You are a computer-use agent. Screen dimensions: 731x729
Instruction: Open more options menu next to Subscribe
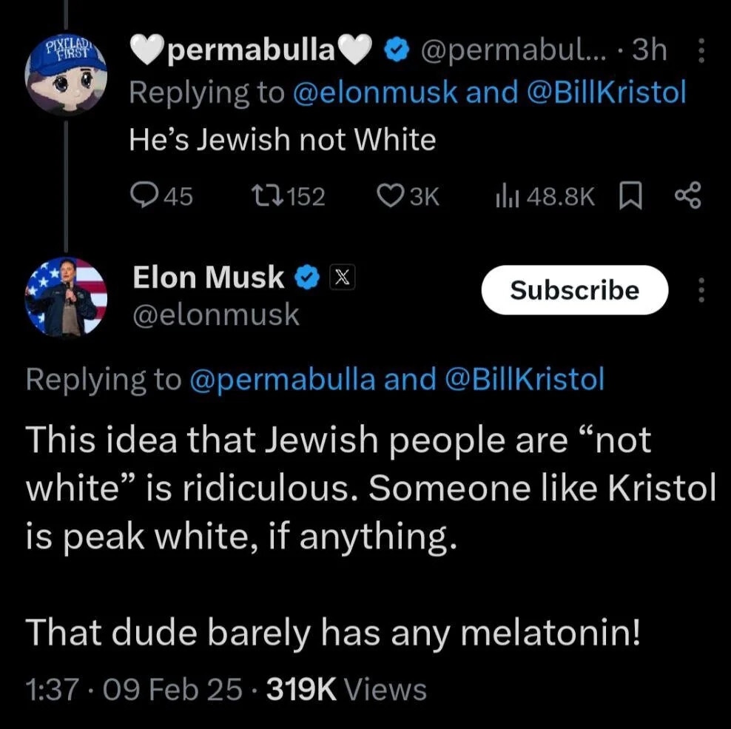tap(701, 290)
